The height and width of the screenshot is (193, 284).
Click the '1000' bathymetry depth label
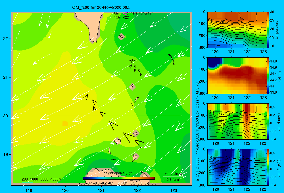[x=34, y=179]
